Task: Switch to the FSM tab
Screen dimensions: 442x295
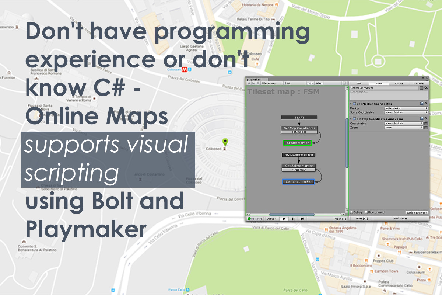Action: point(359,83)
